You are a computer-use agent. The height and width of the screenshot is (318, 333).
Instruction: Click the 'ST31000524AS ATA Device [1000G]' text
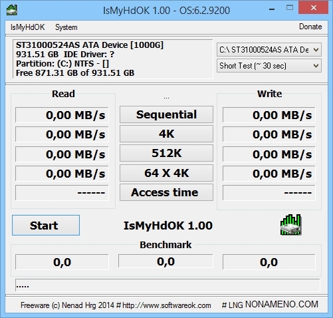tap(90, 45)
